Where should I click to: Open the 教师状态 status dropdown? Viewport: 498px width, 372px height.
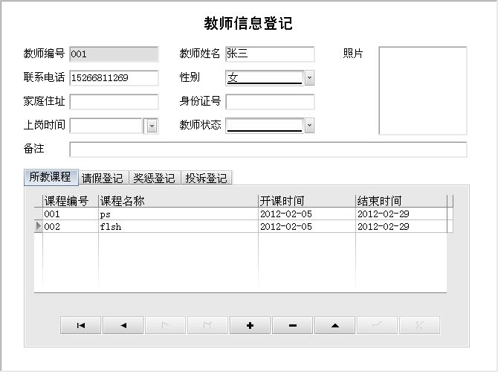[x=309, y=126]
